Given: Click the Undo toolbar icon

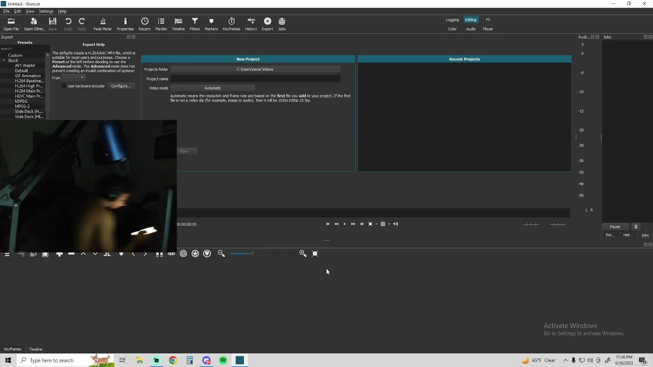Looking at the screenshot, I should click(x=68, y=24).
